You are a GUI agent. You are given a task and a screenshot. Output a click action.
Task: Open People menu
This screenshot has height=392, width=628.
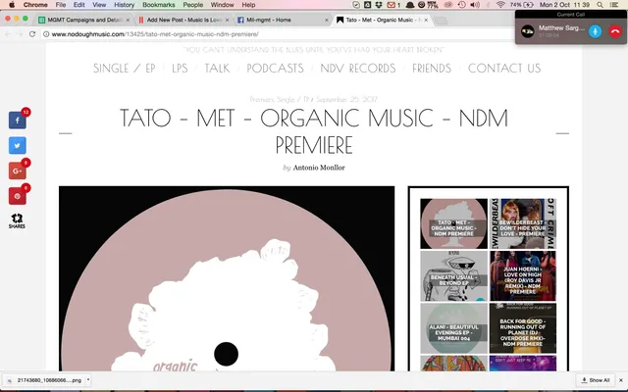point(192,5)
